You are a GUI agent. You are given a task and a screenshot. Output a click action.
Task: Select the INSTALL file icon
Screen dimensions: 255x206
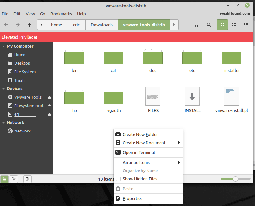[x=192, y=96]
